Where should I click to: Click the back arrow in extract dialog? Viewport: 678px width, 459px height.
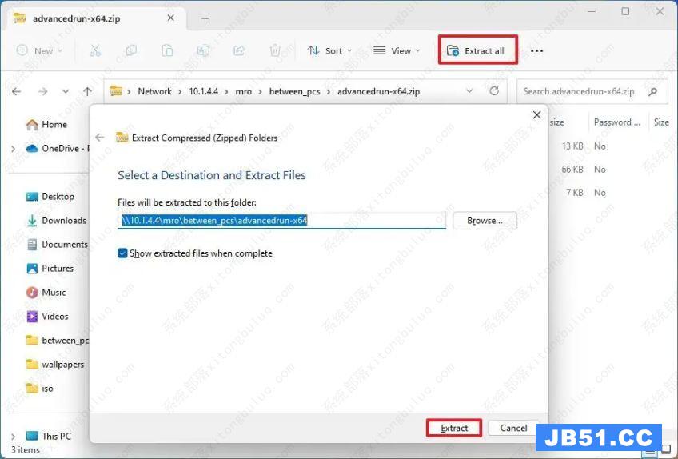(100, 138)
